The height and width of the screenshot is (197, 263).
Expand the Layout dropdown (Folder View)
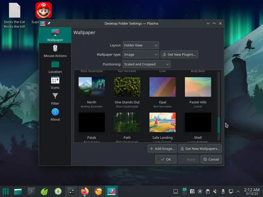coord(141,45)
